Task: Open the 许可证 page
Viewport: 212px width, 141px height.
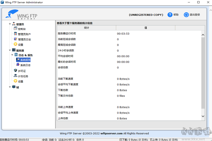Action: (x=22, y=71)
